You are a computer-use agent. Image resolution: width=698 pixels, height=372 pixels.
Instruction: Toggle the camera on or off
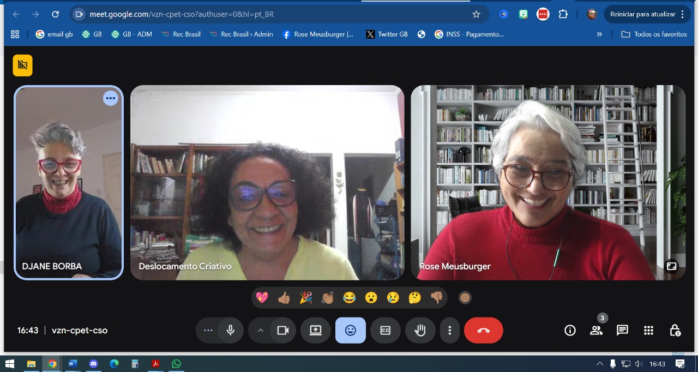[x=283, y=330]
